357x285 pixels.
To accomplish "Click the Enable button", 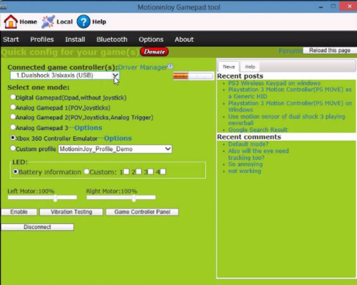I will (19, 212).
